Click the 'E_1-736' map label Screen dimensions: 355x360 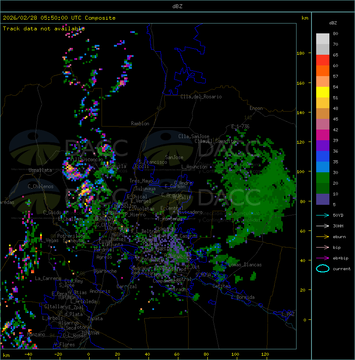click(x=240, y=127)
